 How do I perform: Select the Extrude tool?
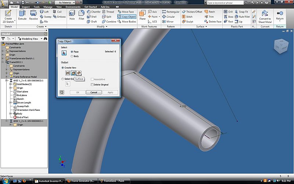23,15
